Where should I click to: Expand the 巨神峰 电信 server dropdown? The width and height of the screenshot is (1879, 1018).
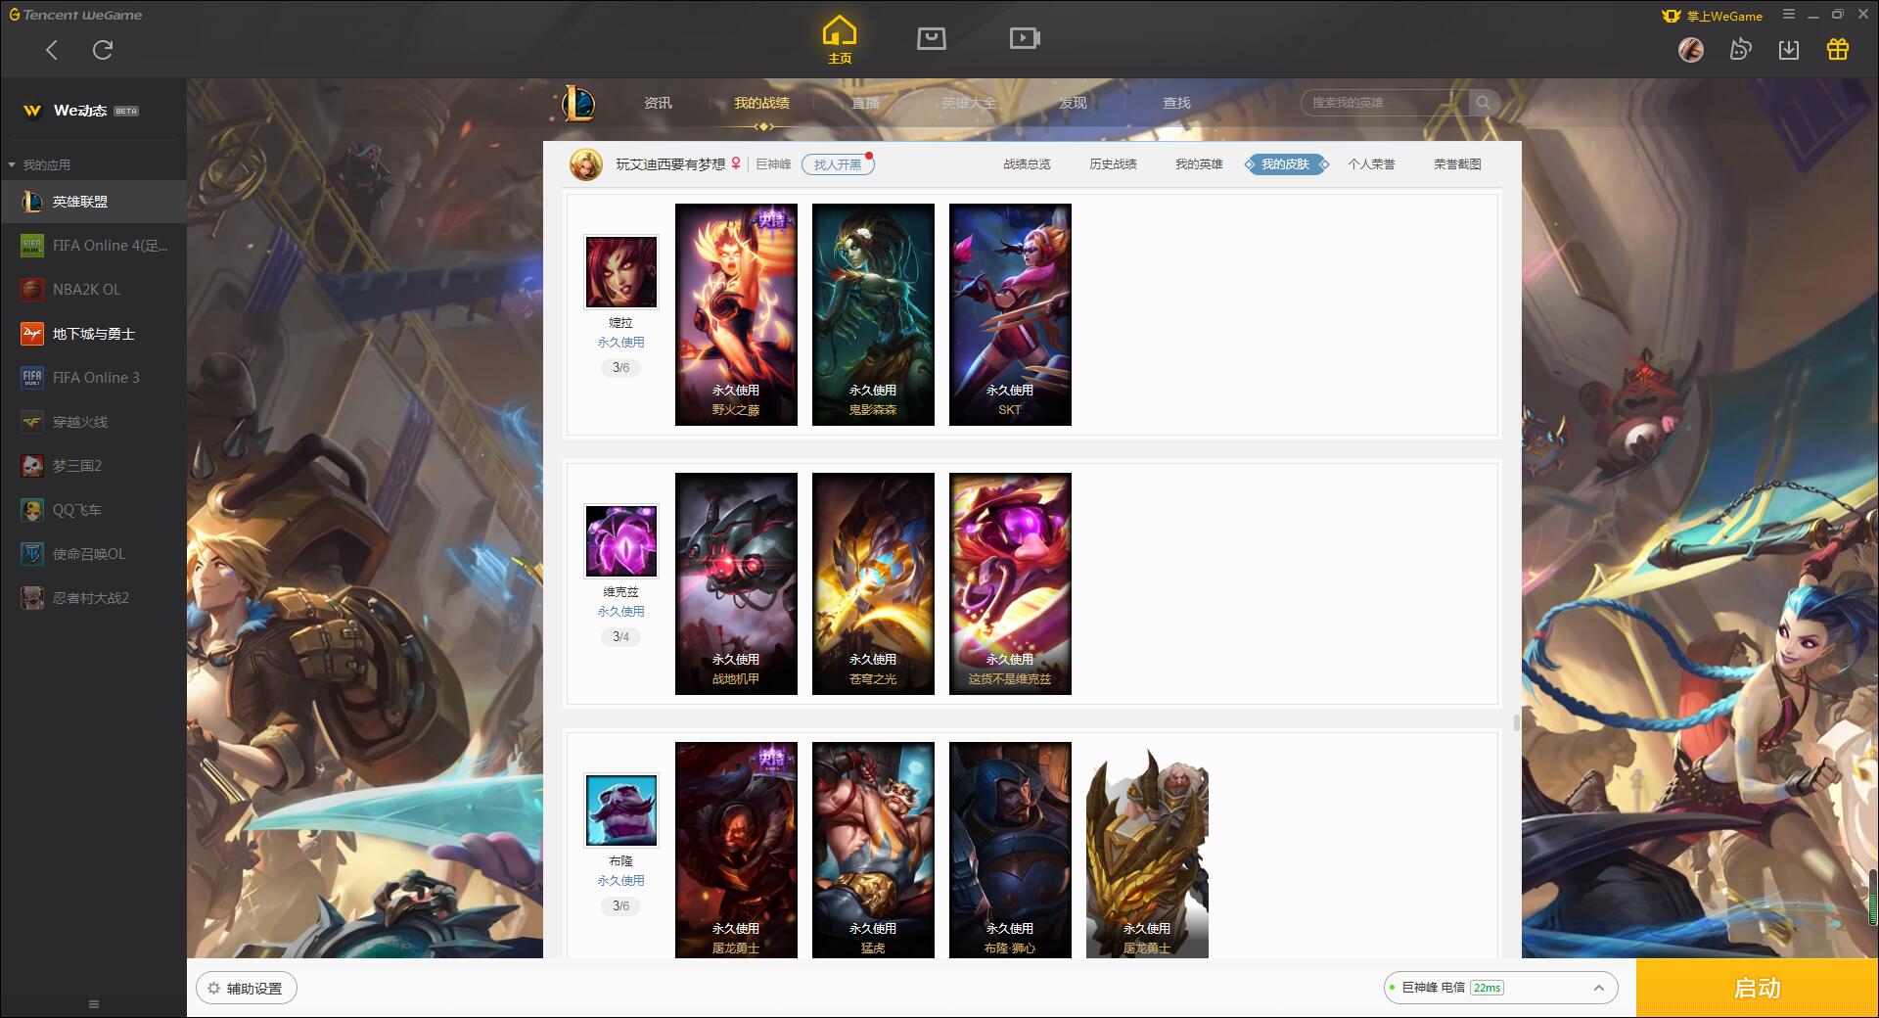click(x=1500, y=988)
